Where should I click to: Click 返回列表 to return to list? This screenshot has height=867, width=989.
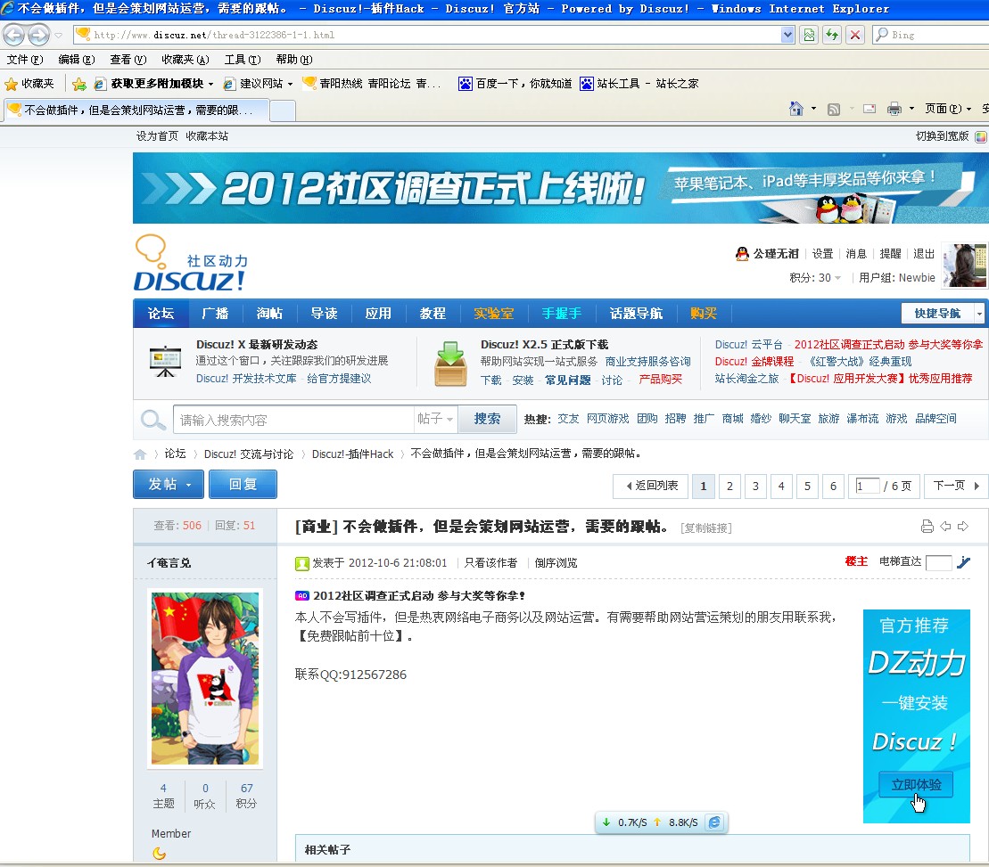pyautogui.click(x=650, y=486)
